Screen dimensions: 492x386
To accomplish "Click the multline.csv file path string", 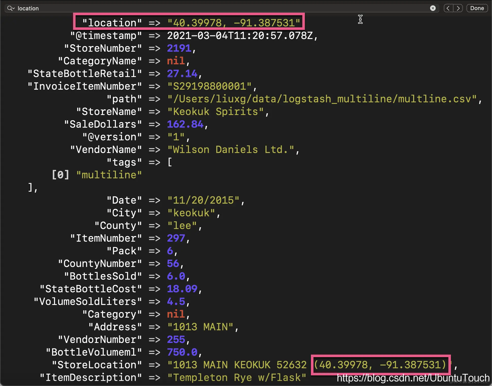I will [322, 99].
